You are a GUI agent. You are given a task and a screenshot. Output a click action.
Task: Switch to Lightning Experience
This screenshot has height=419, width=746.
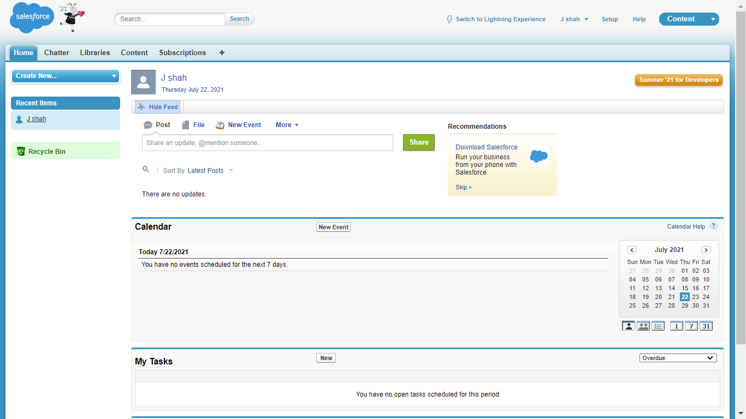click(496, 19)
